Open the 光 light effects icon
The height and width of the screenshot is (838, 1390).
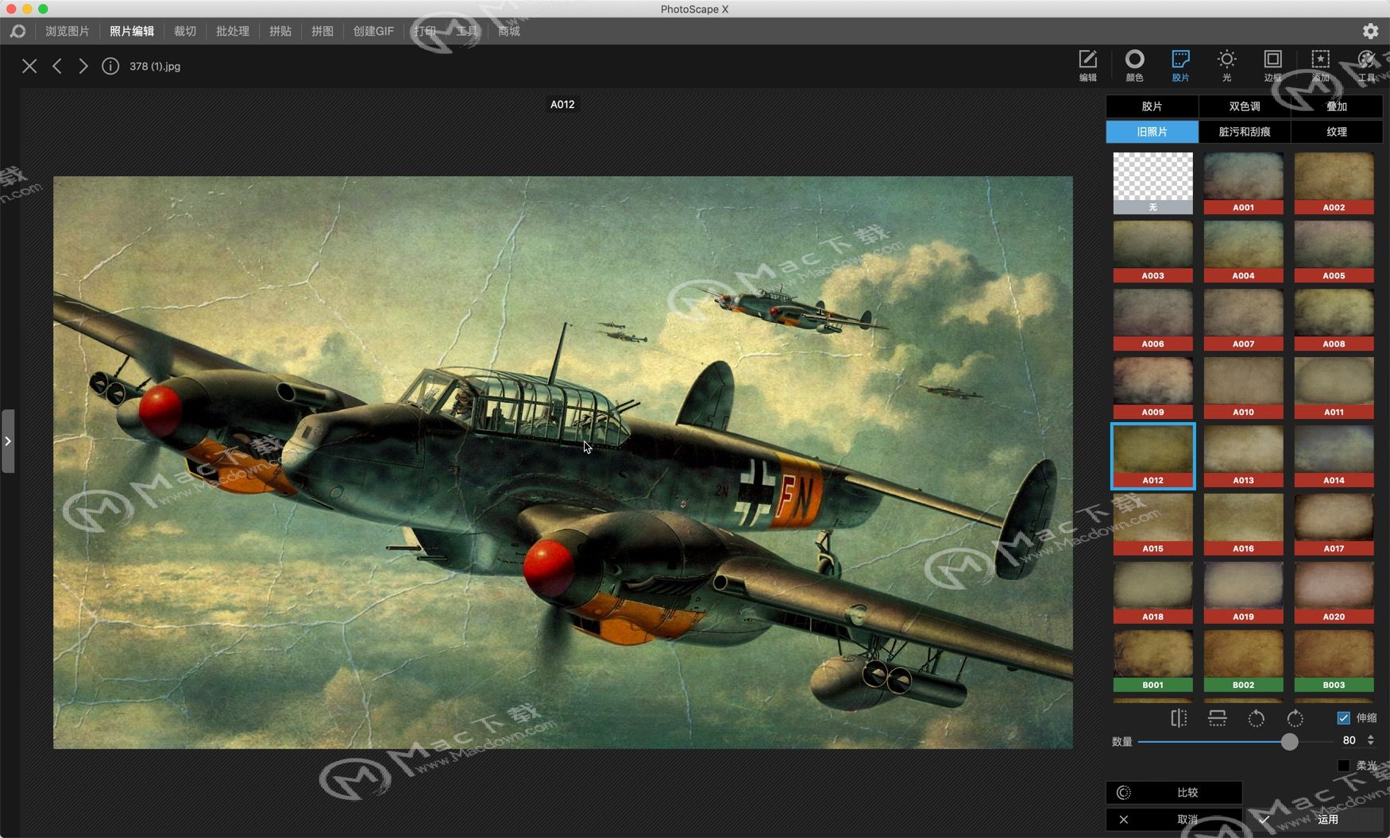1226,65
